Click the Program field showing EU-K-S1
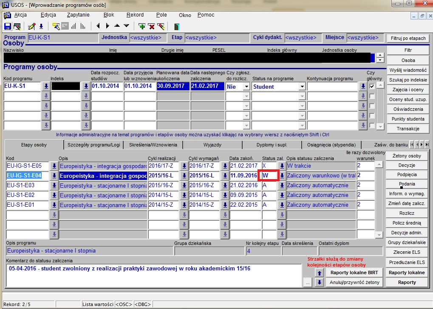The image size is (433, 309). coord(63,37)
